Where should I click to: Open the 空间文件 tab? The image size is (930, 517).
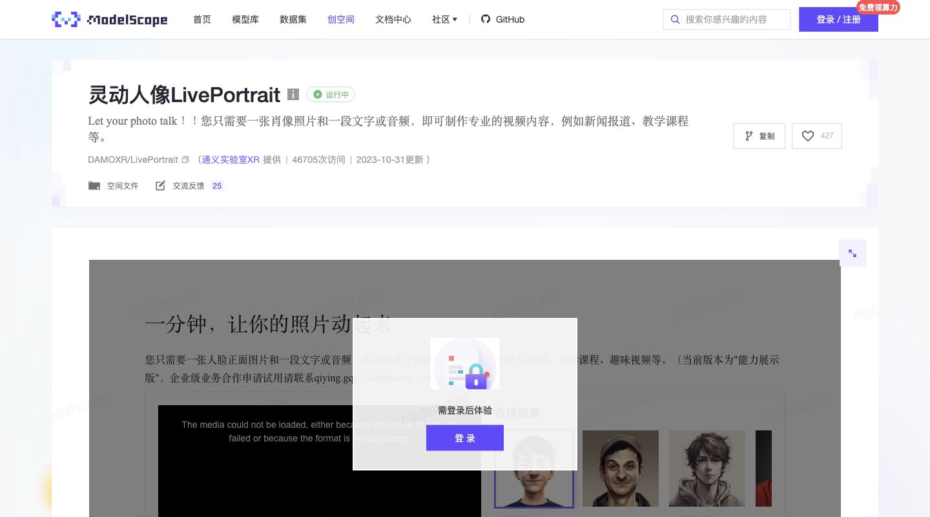click(x=114, y=185)
